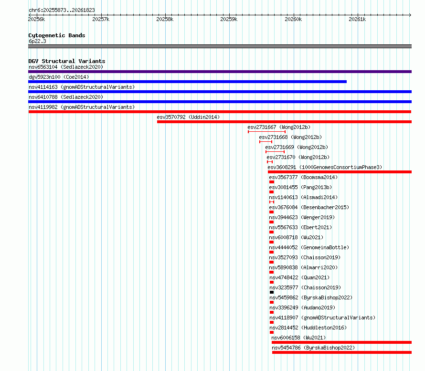
Task: Click the purple bar under nsv6563104
Action: pos(220,72)
